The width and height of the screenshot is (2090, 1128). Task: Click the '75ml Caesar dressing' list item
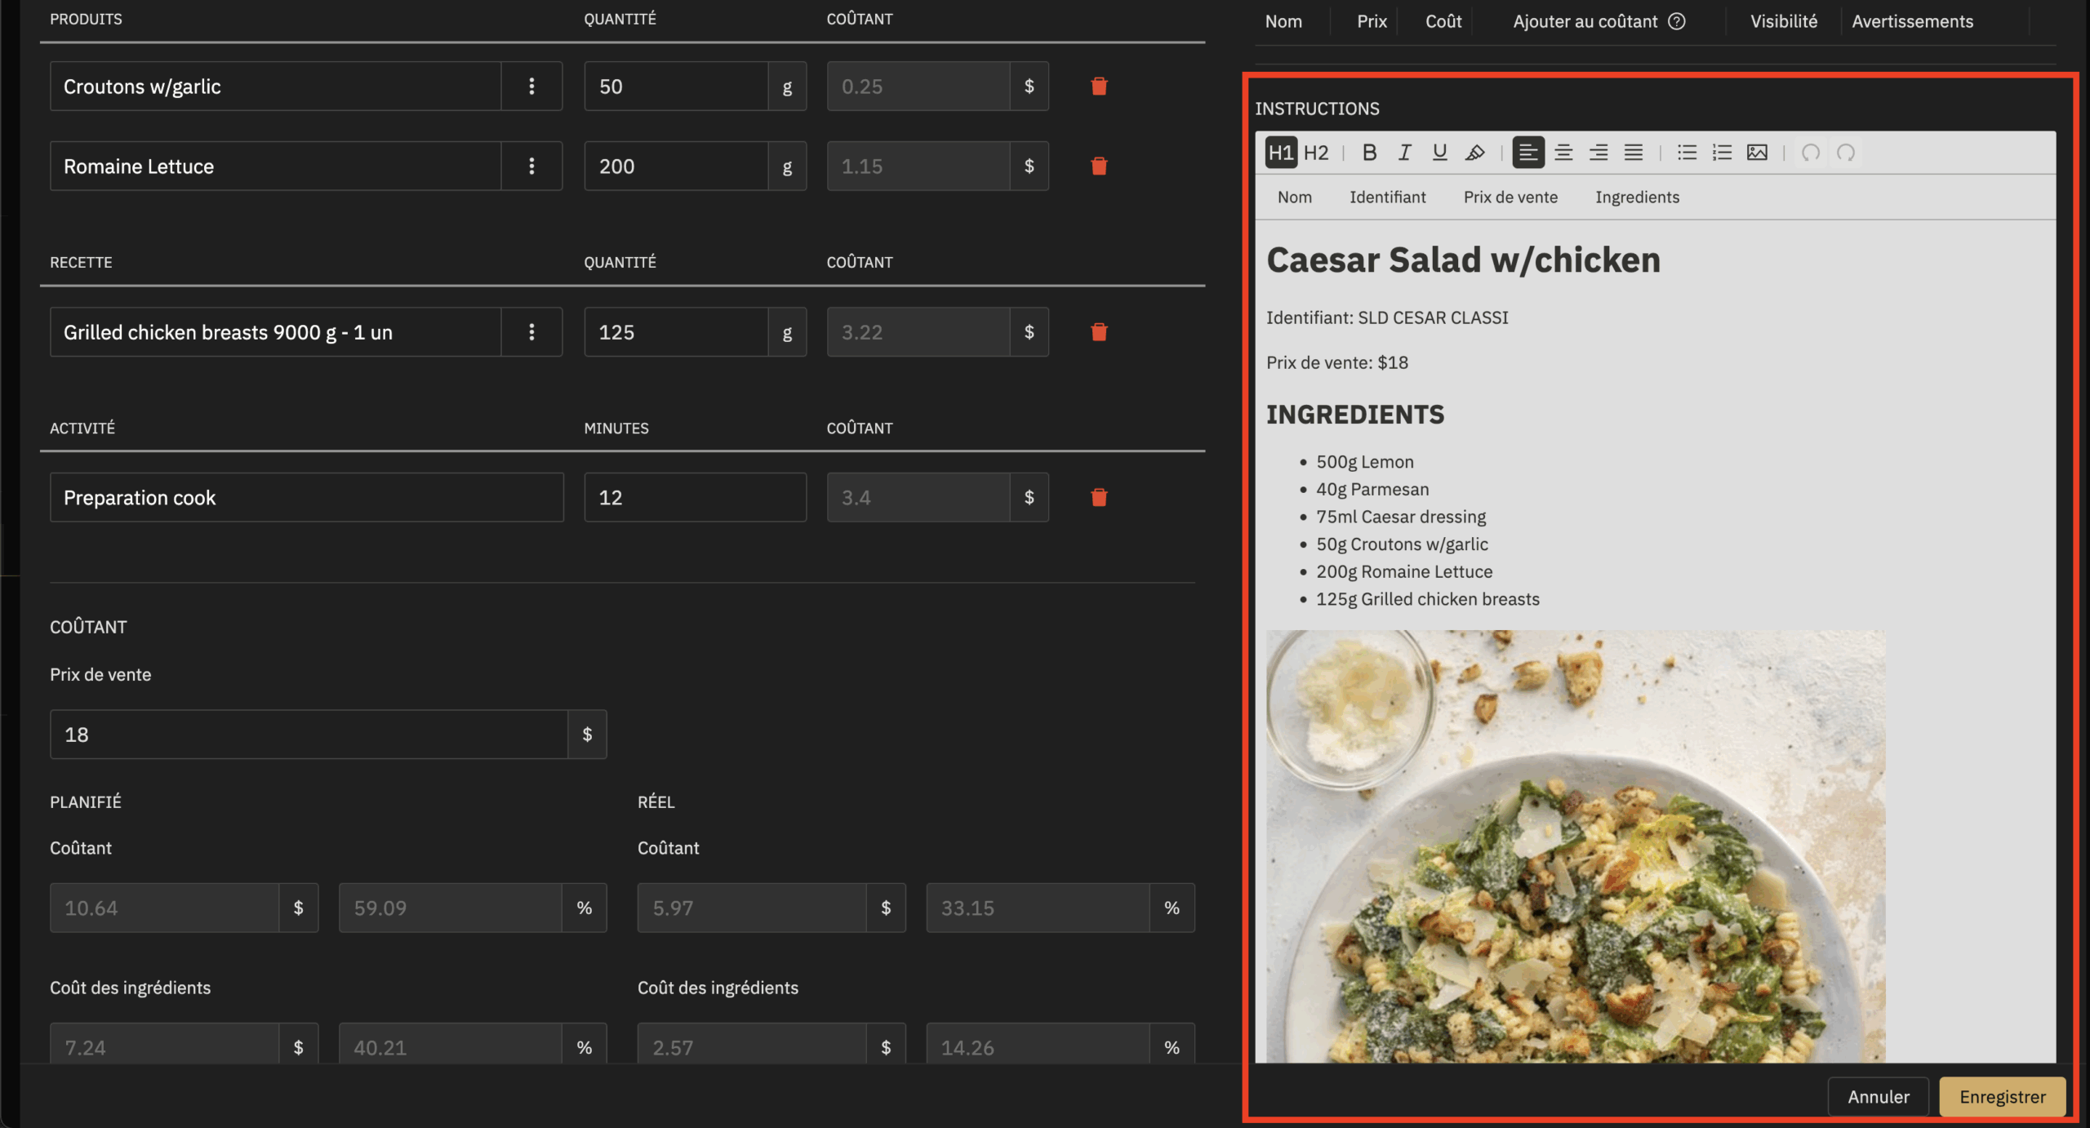coord(1401,517)
